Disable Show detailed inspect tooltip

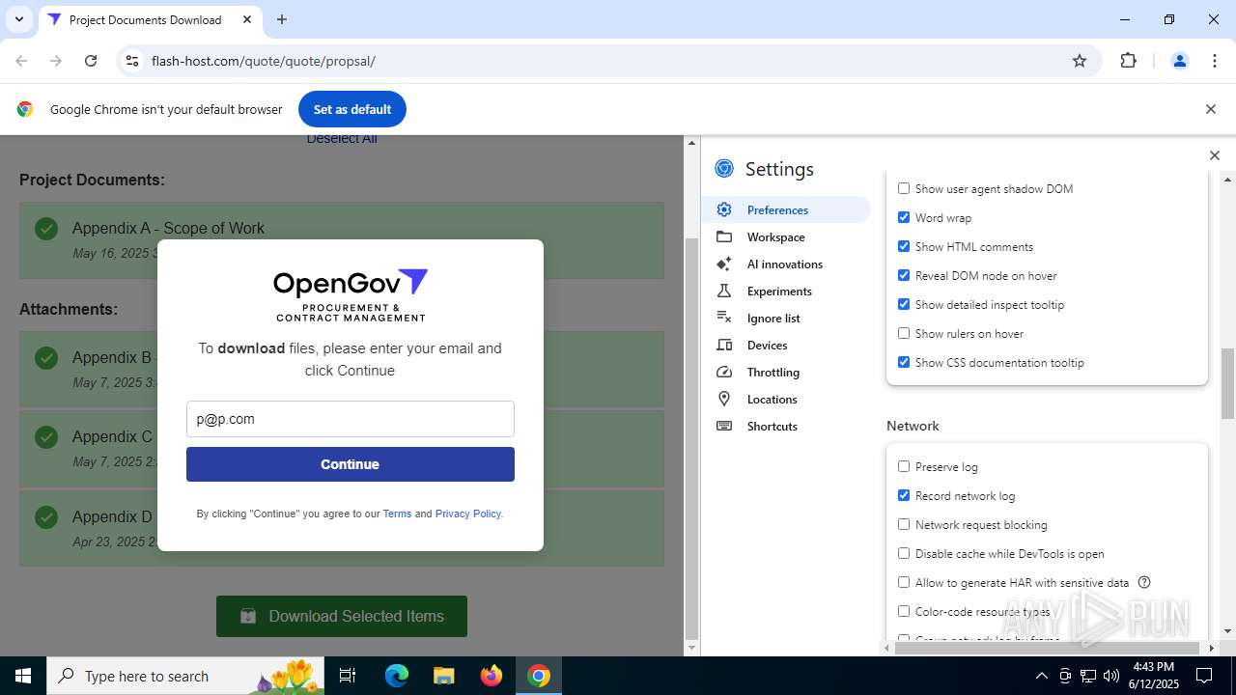[904, 304]
